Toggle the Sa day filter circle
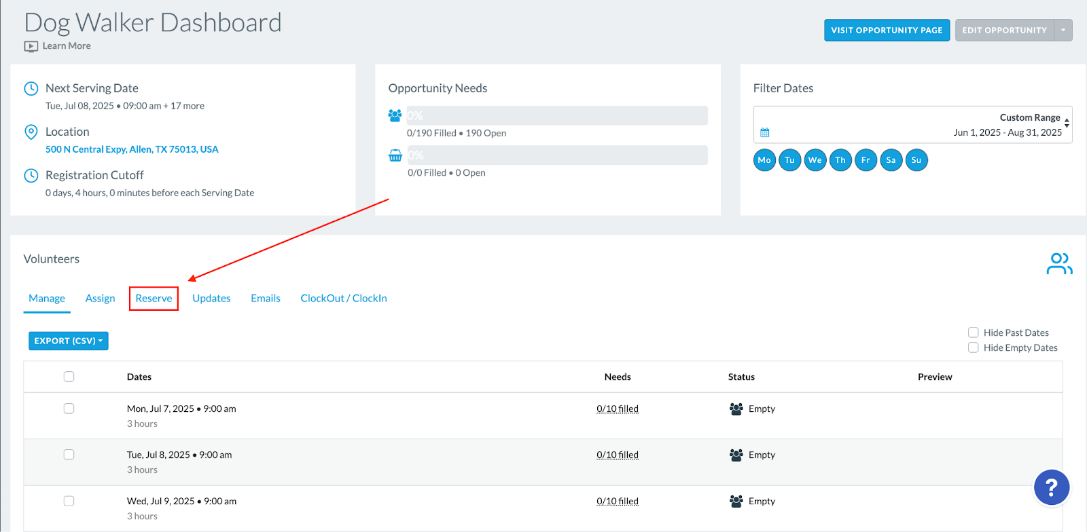The image size is (1087, 532). (x=891, y=160)
